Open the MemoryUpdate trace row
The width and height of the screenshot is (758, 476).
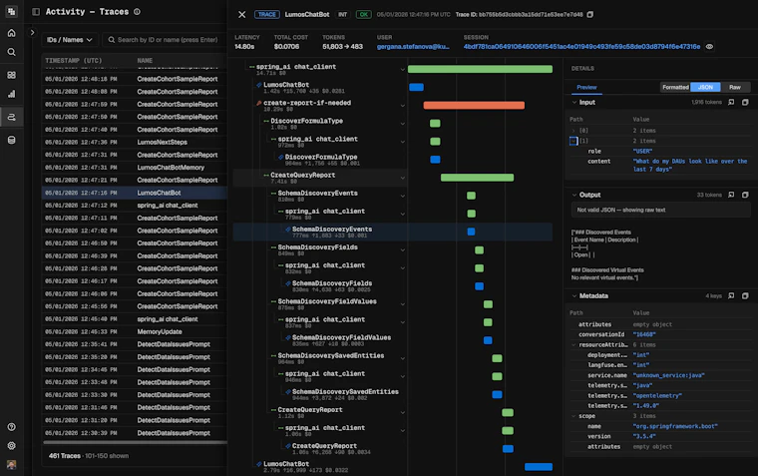point(135,332)
